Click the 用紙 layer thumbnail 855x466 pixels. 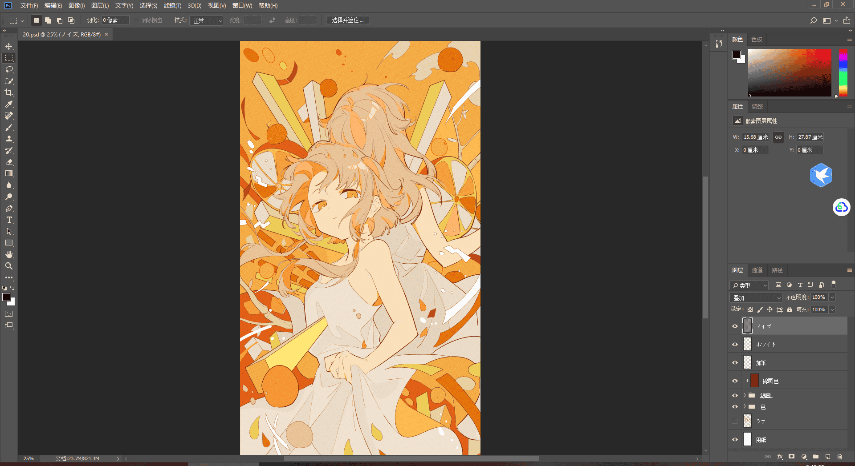(748, 439)
